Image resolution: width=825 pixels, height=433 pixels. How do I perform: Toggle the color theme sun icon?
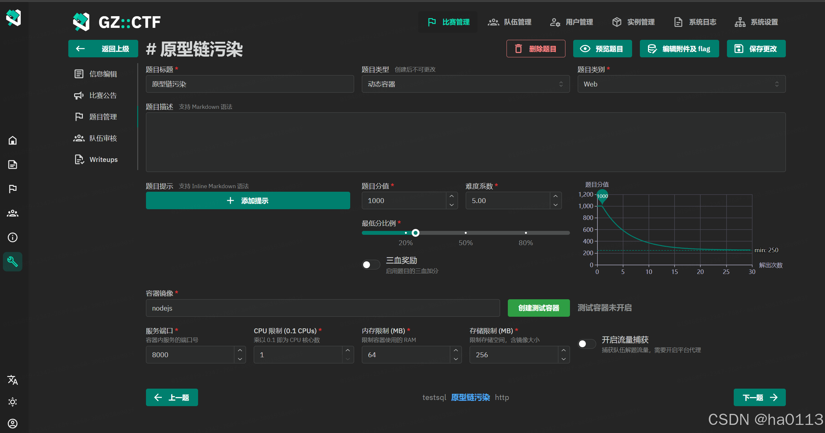pyautogui.click(x=13, y=402)
